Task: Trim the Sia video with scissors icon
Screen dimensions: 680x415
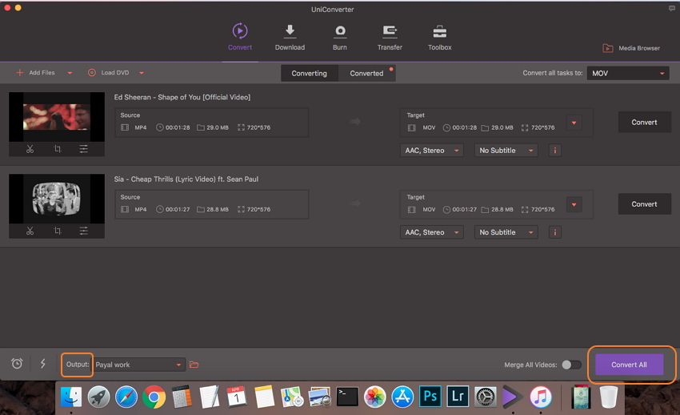Action: click(30, 231)
